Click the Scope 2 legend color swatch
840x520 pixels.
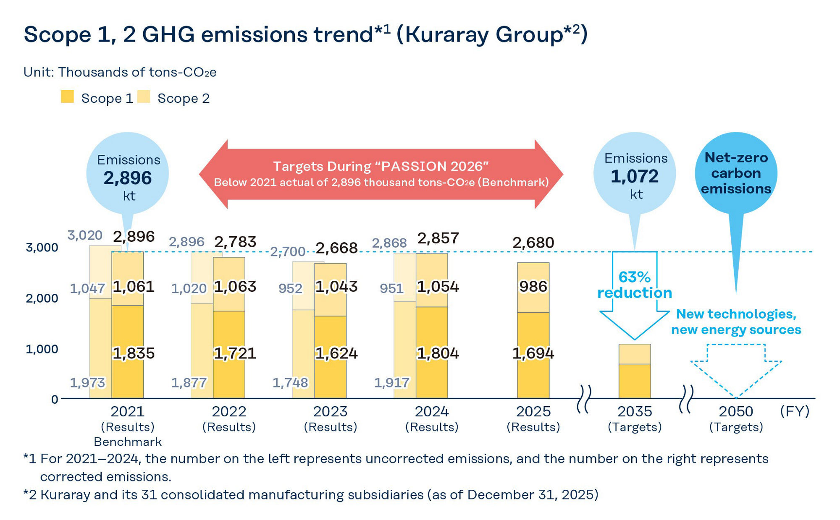coord(144,97)
